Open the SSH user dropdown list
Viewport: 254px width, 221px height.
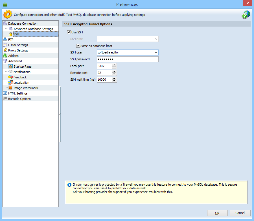(156, 52)
